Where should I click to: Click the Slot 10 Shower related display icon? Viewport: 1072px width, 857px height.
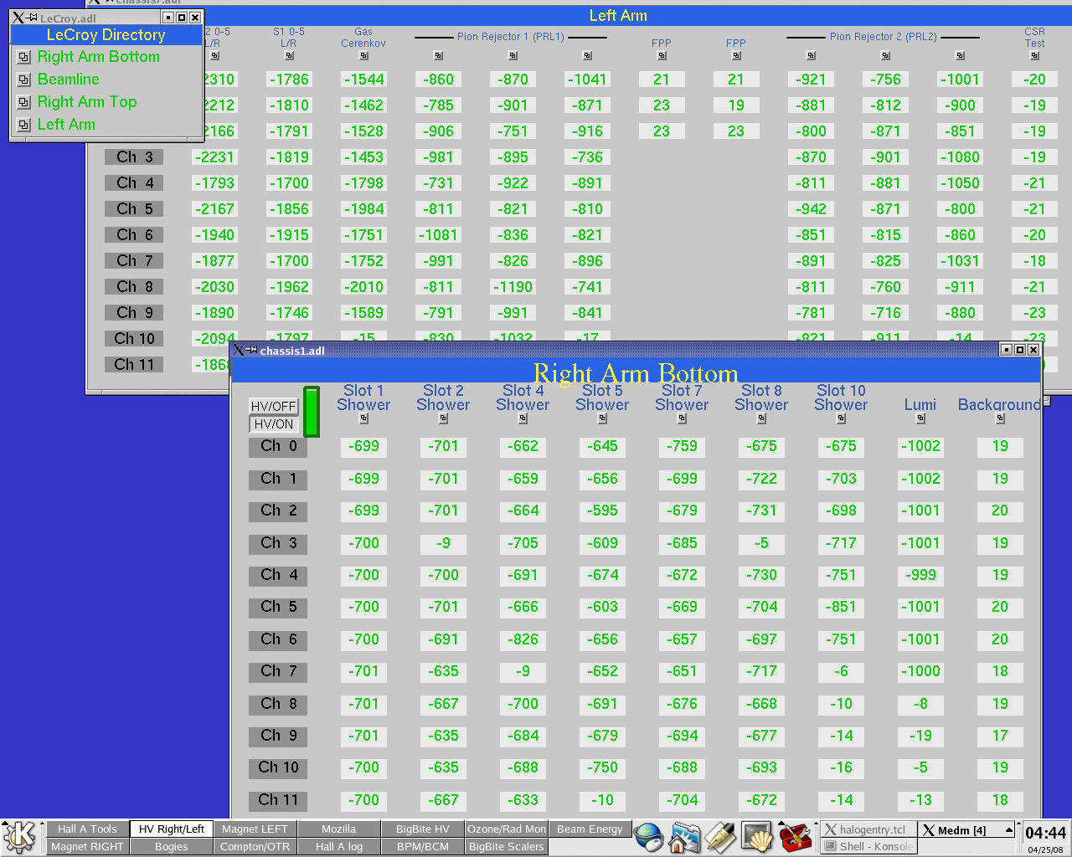841,418
